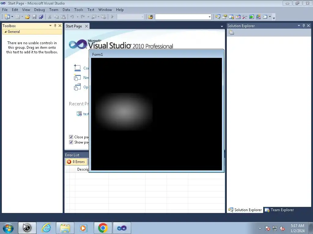This screenshot has width=313, height=234.
Task: Toggle the 0 Errors filter button
Action: pyautogui.click(x=76, y=162)
